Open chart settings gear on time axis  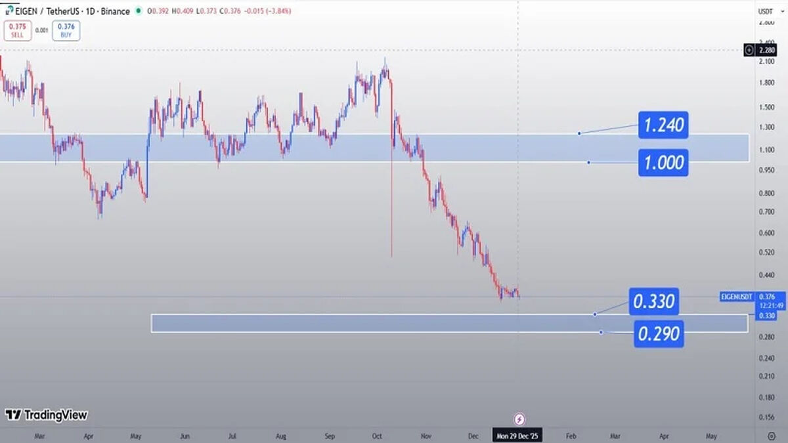coord(771,435)
